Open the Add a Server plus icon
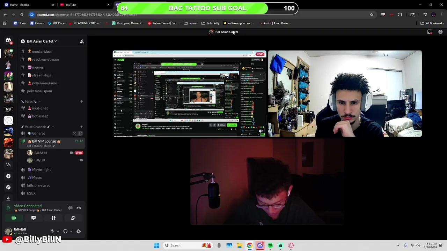Screen dimensions: 447x251 8,176
